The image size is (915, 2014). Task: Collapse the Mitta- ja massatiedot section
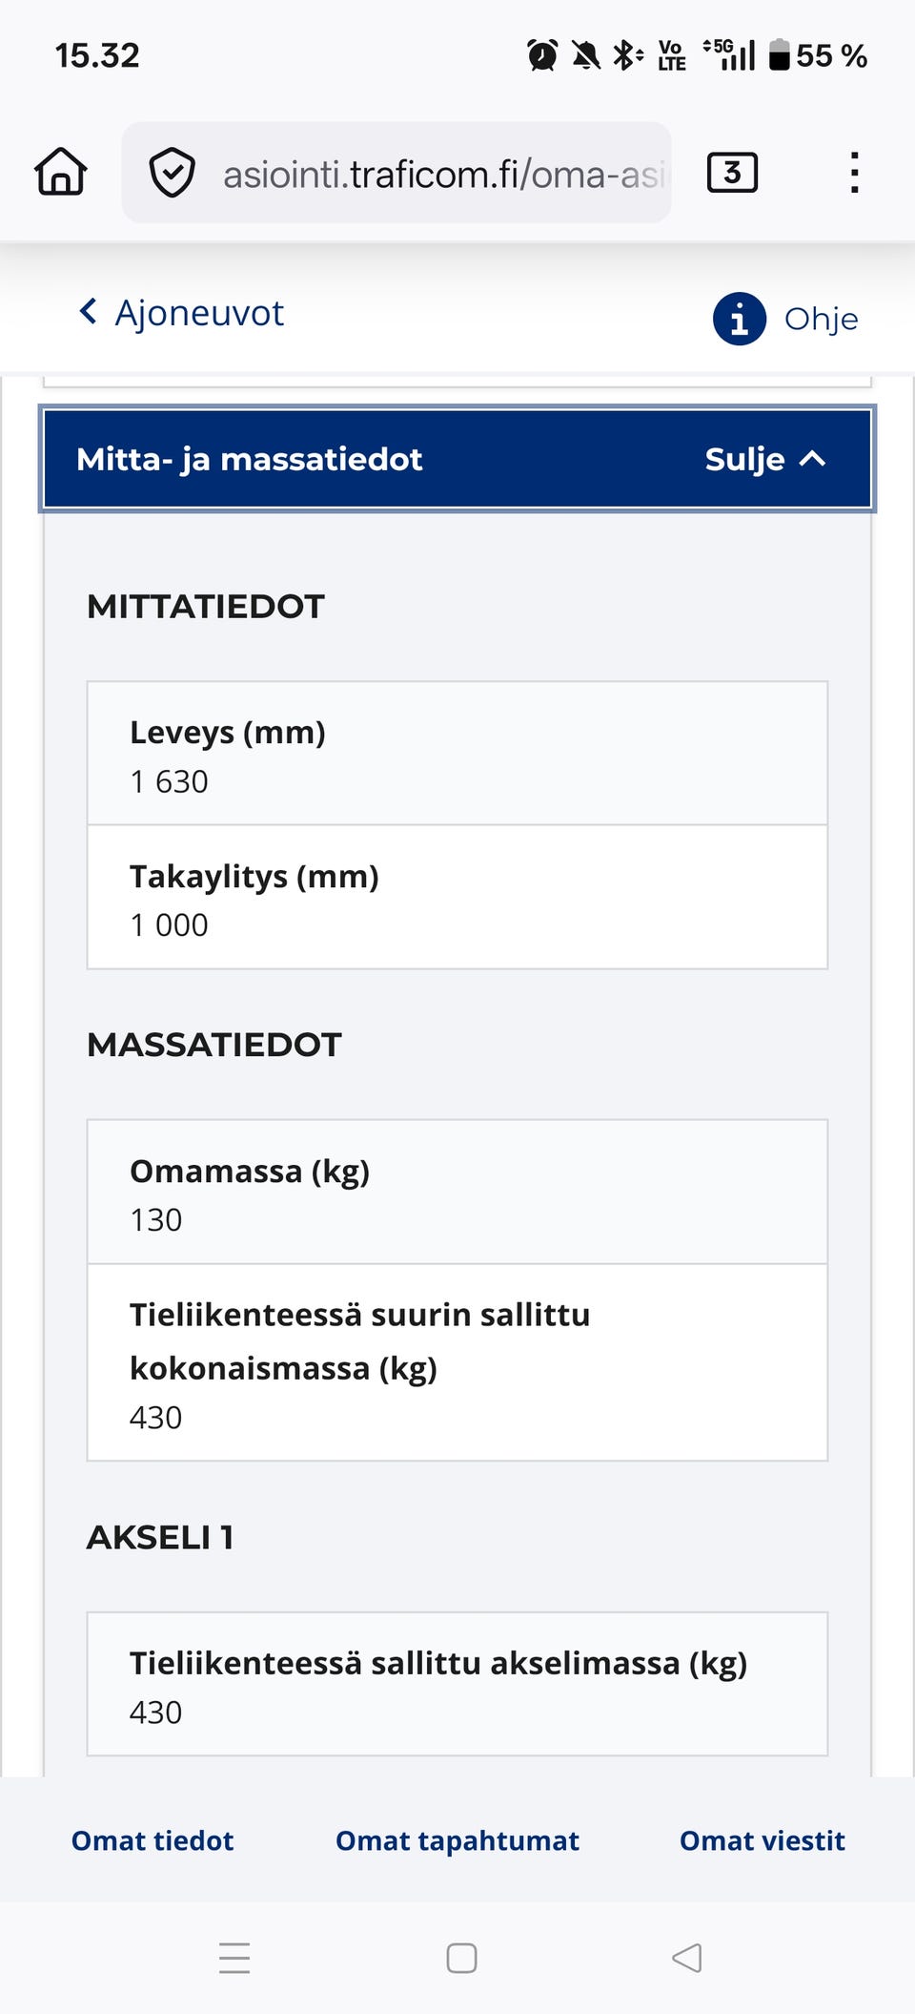pos(457,459)
